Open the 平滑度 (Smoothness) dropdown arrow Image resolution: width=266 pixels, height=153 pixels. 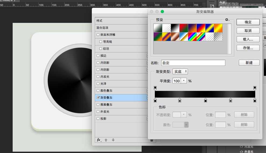pyautogui.click(x=184, y=81)
